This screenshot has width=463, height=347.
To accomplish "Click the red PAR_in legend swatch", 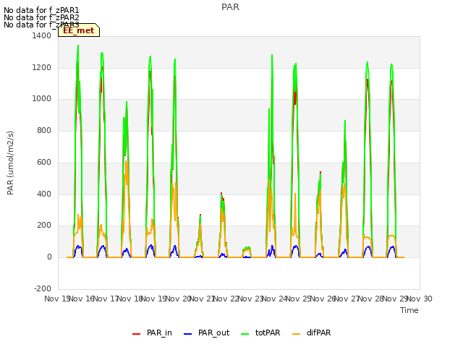I will tap(136, 334).
